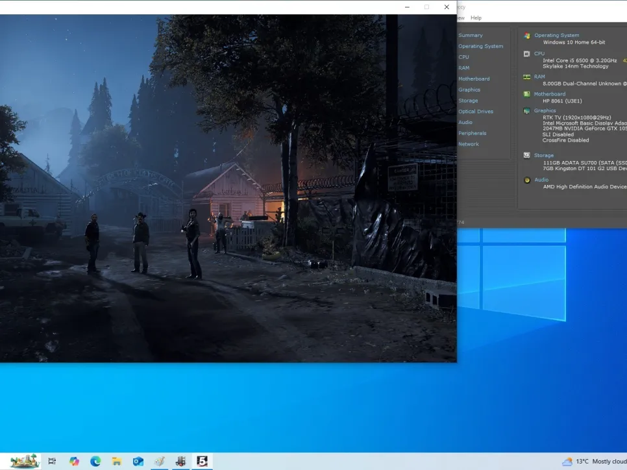Click the '2047MB NVIDIA GeForce GTX' line
This screenshot has width=627, height=470.
click(585, 129)
